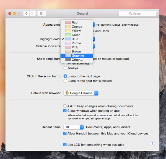Close the General preferences window
Screen dimensions: 166x159
tap(10, 14)
